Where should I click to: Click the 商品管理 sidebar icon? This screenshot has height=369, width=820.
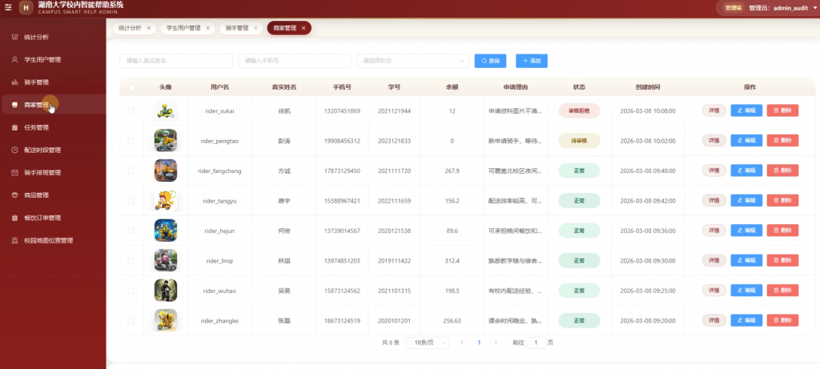(14, 195)
